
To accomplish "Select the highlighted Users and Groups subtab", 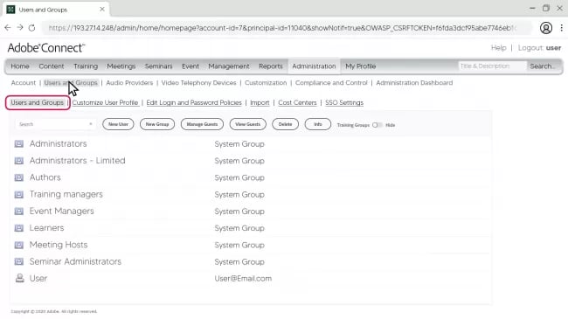I will coord(38,103).
